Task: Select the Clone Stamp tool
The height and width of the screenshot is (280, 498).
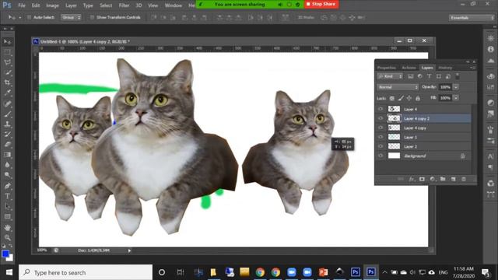Action: coord(7,124)
